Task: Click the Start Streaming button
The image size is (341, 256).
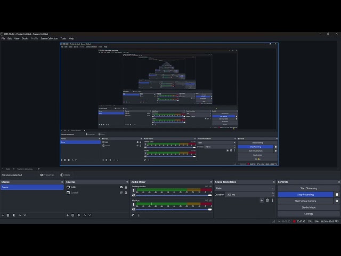Action: [308, 188]
